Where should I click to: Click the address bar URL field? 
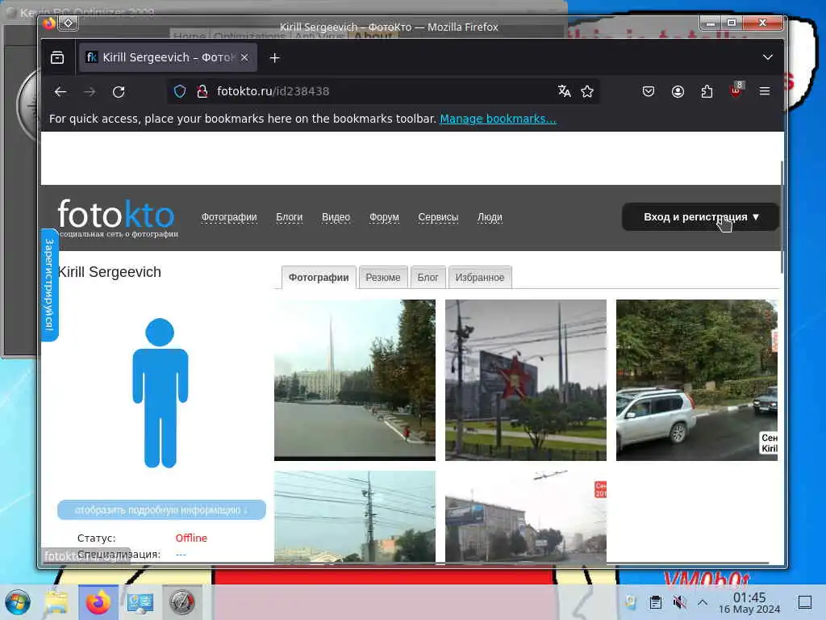click(x=382, y=91)
